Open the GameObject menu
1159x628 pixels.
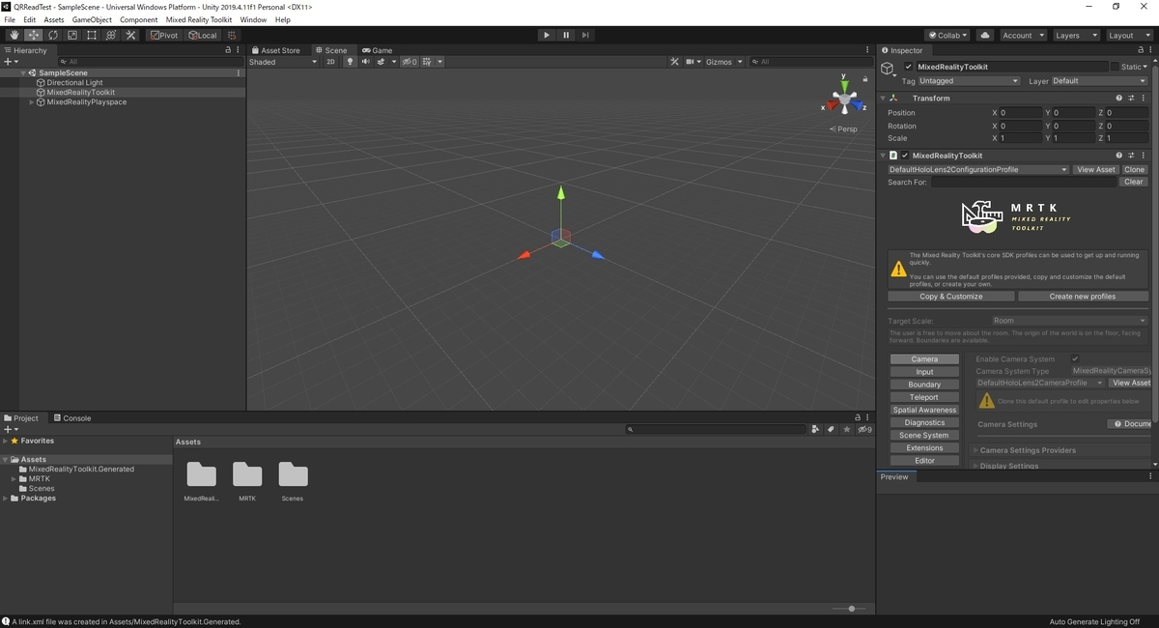click(x=92, y=19)
